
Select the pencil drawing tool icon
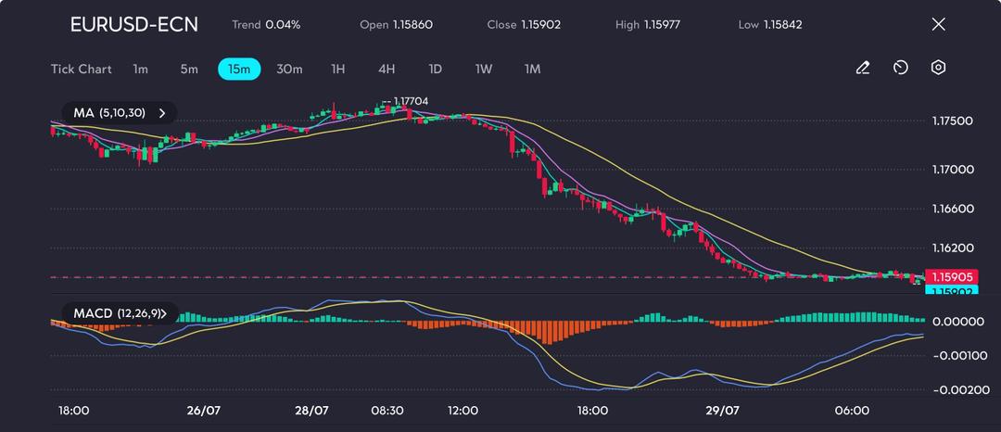862,68
